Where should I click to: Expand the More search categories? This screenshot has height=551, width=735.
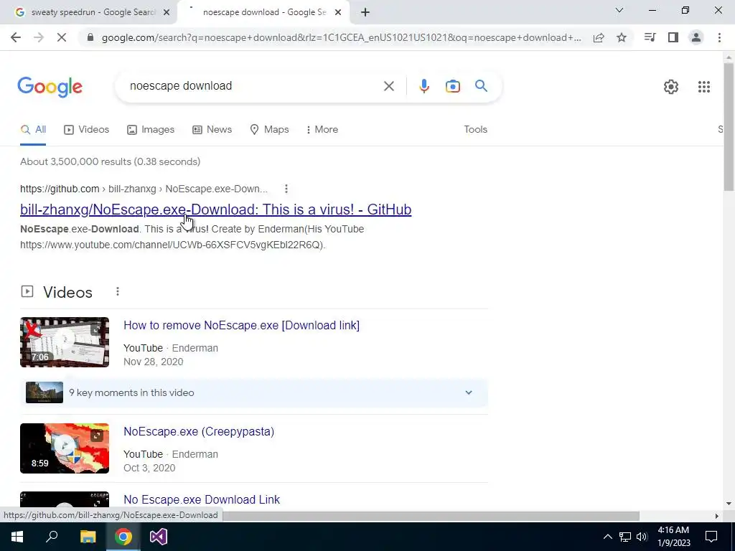tap(322, 130)
